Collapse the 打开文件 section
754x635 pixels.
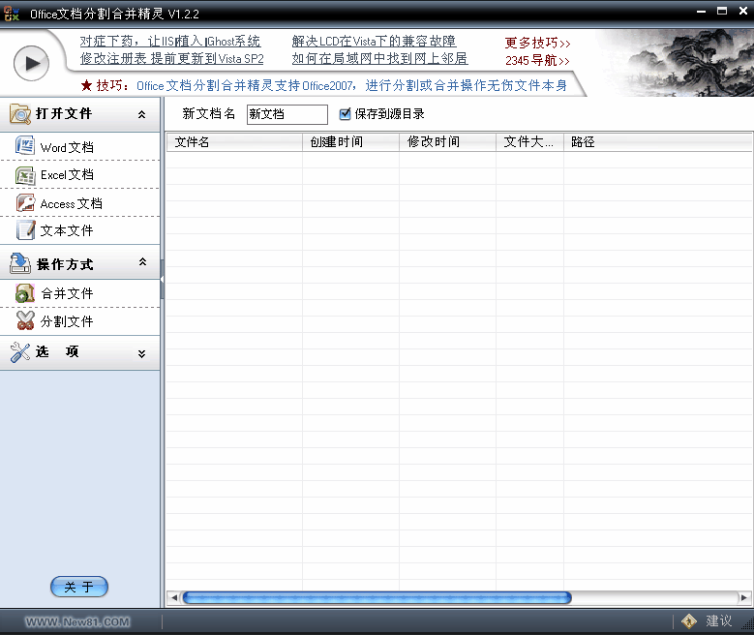pos(142,114)
